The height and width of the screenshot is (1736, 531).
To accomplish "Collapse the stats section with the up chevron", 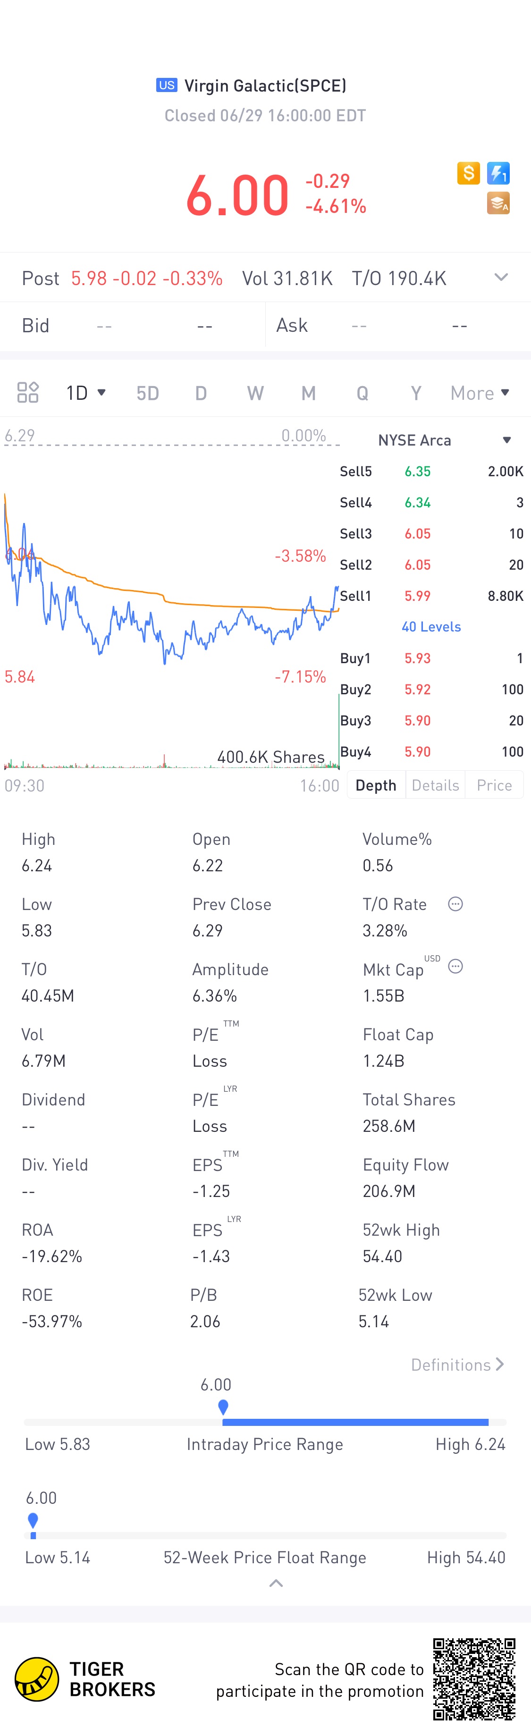I will click(x=276, y=1583).
